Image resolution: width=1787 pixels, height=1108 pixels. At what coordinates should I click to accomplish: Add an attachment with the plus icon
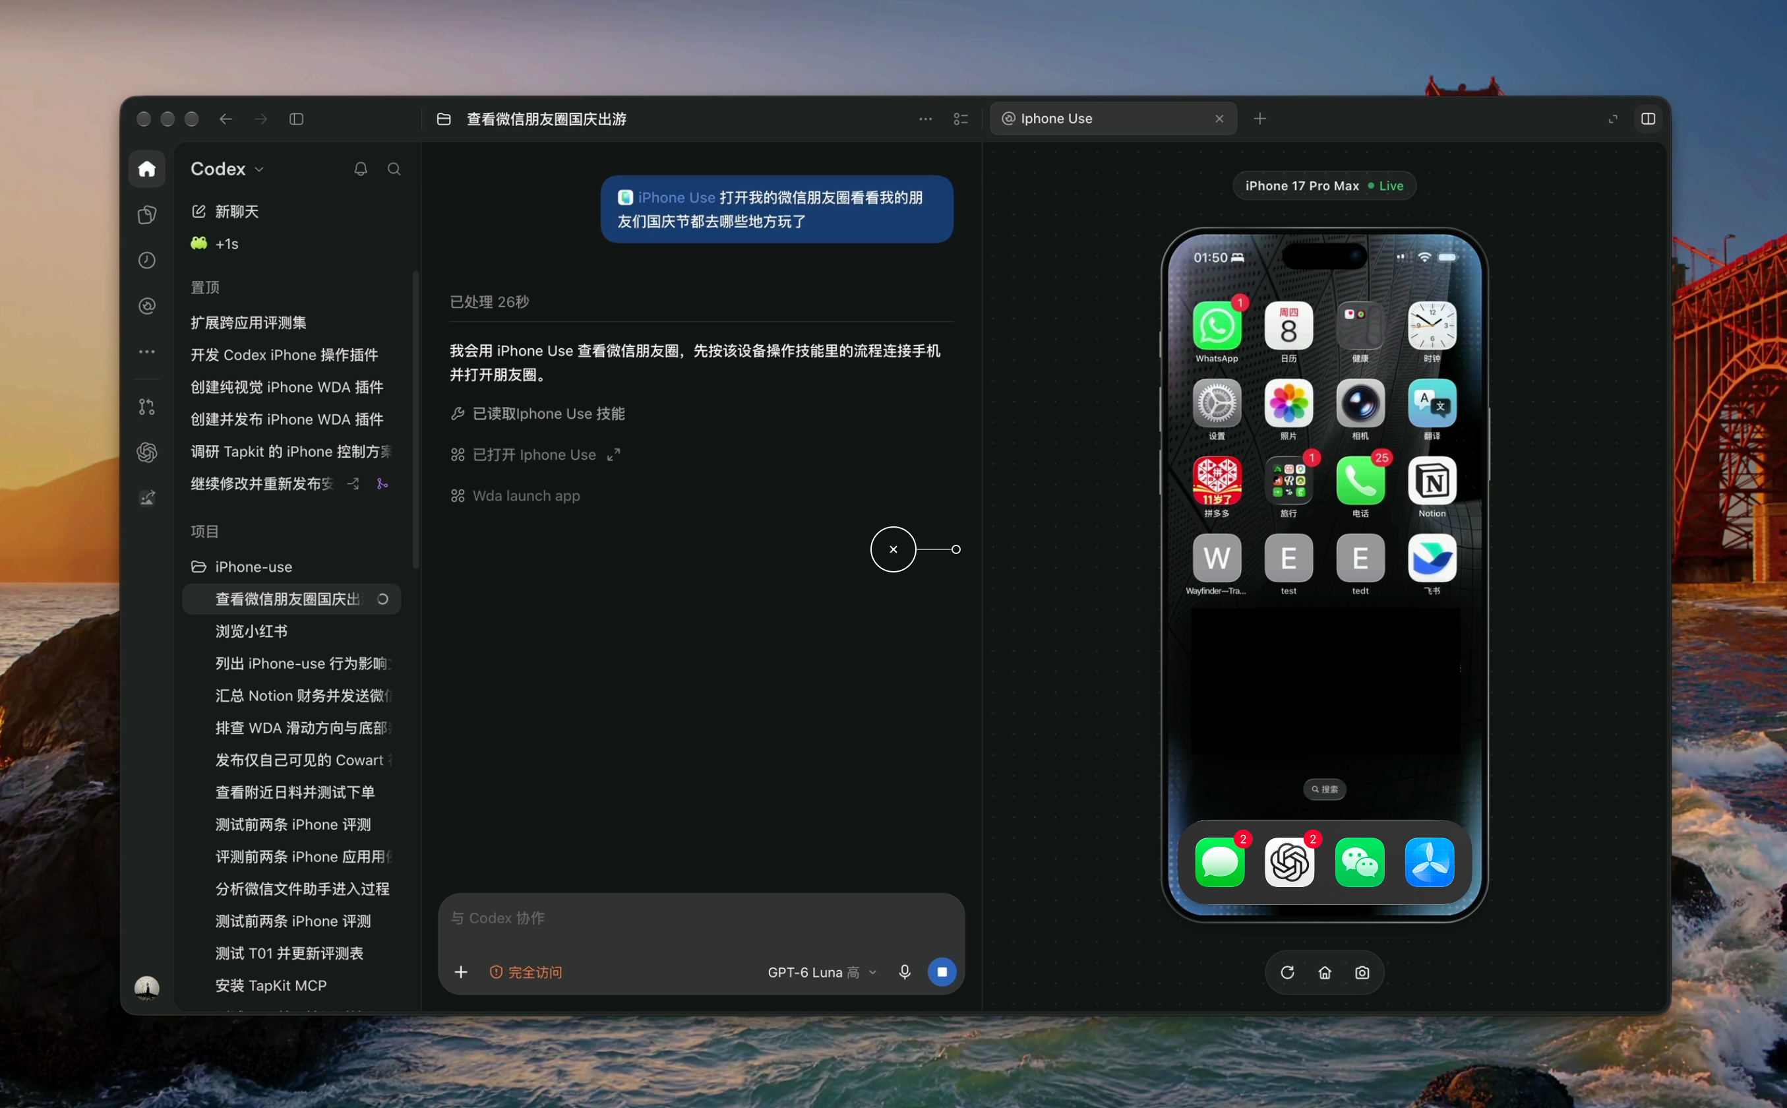[x=461, y=971]
